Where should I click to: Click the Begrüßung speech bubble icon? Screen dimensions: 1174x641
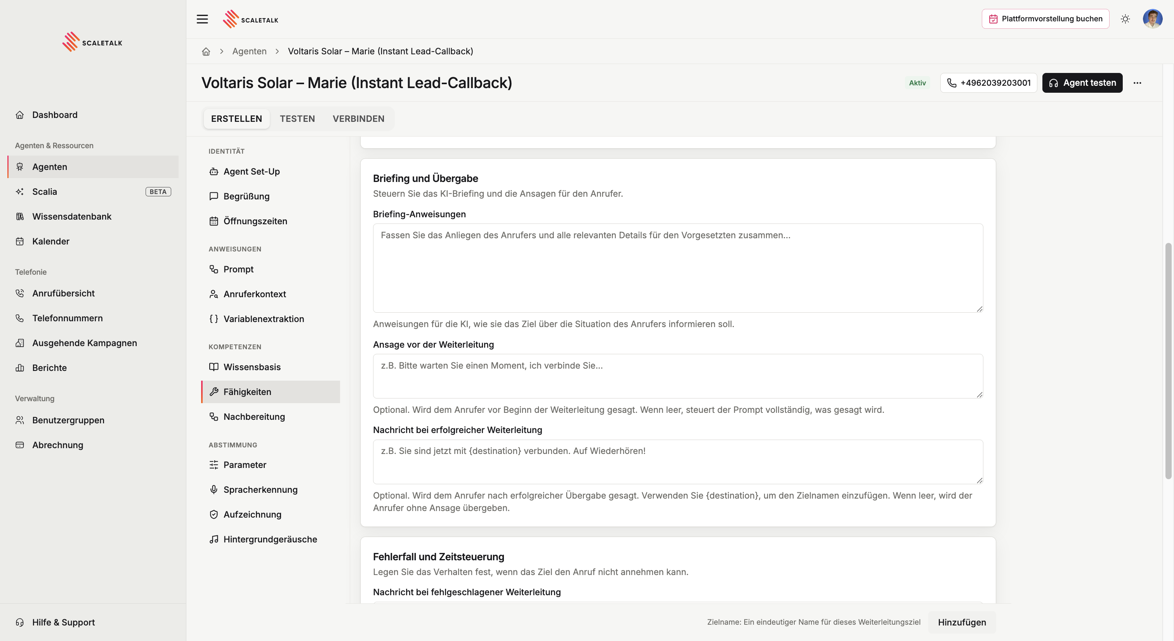click(x=214, y=196)
